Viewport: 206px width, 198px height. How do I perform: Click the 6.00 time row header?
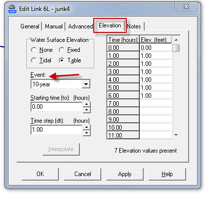pos(123,95)
